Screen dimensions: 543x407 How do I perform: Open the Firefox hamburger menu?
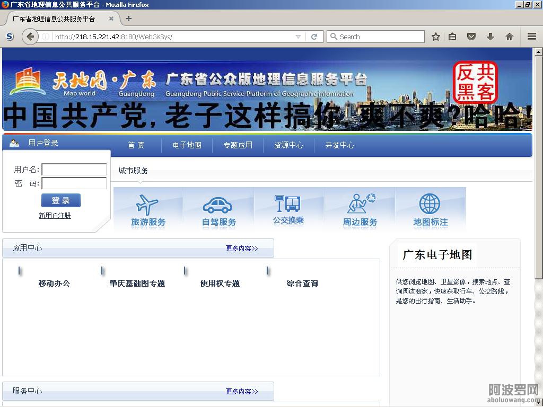tap(531, 37)
